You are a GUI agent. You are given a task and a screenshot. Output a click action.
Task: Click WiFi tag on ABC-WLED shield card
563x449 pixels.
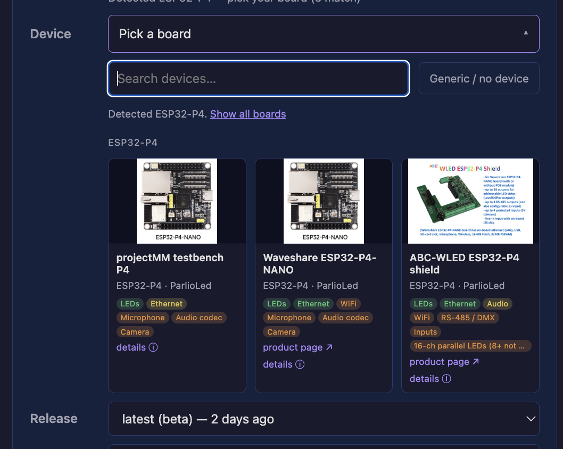point(422,318)
